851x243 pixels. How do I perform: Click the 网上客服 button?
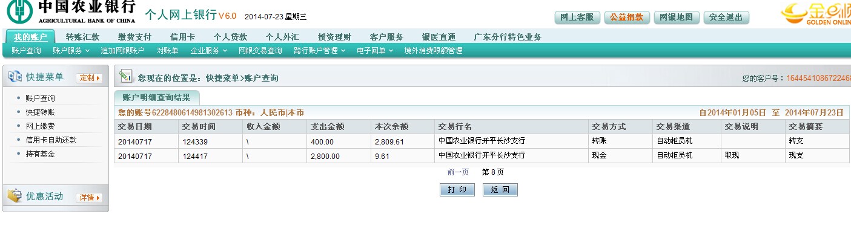[x=577, y=18]
